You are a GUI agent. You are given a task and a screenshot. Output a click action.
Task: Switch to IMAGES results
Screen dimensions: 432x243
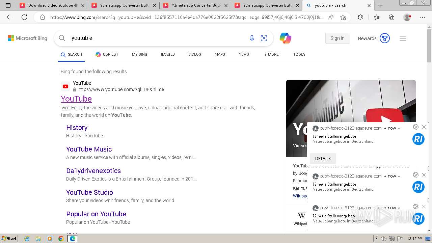[x=168, y=54]
